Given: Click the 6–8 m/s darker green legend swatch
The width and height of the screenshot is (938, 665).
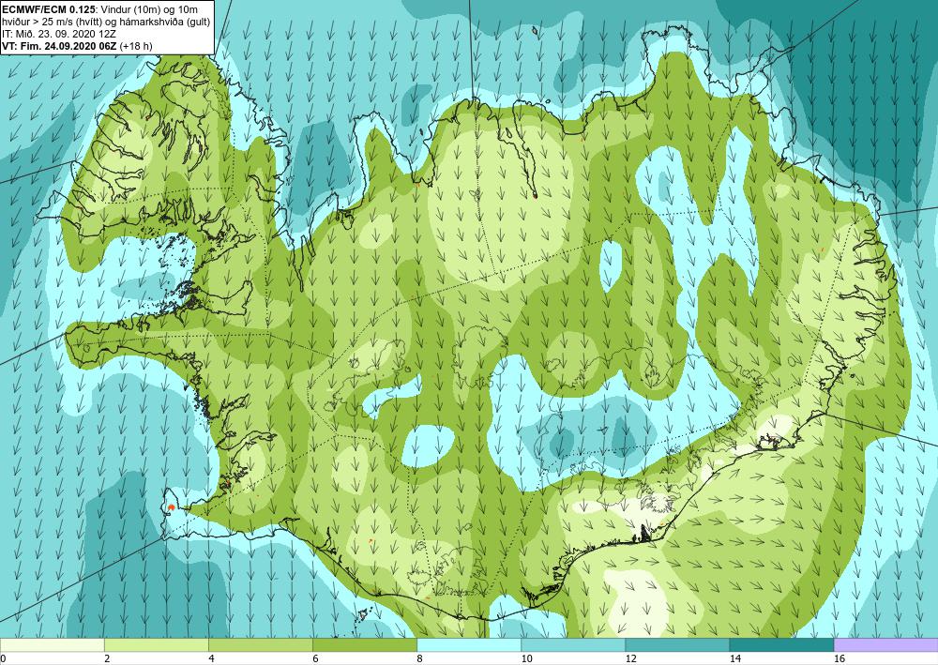Looking at the screenshot, I should [364, 645].
